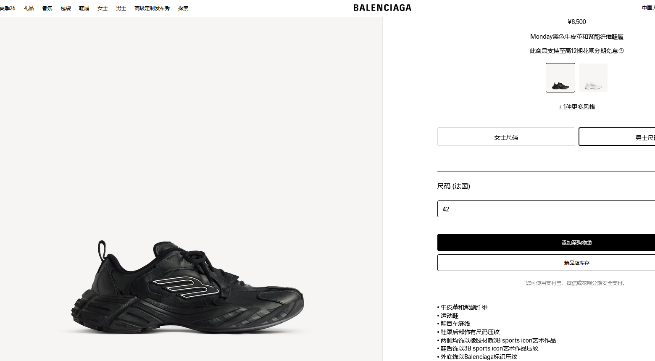The image size is (655, 361).
Task: Click the black sneaker product image
Action: click(x=187, y=287)
